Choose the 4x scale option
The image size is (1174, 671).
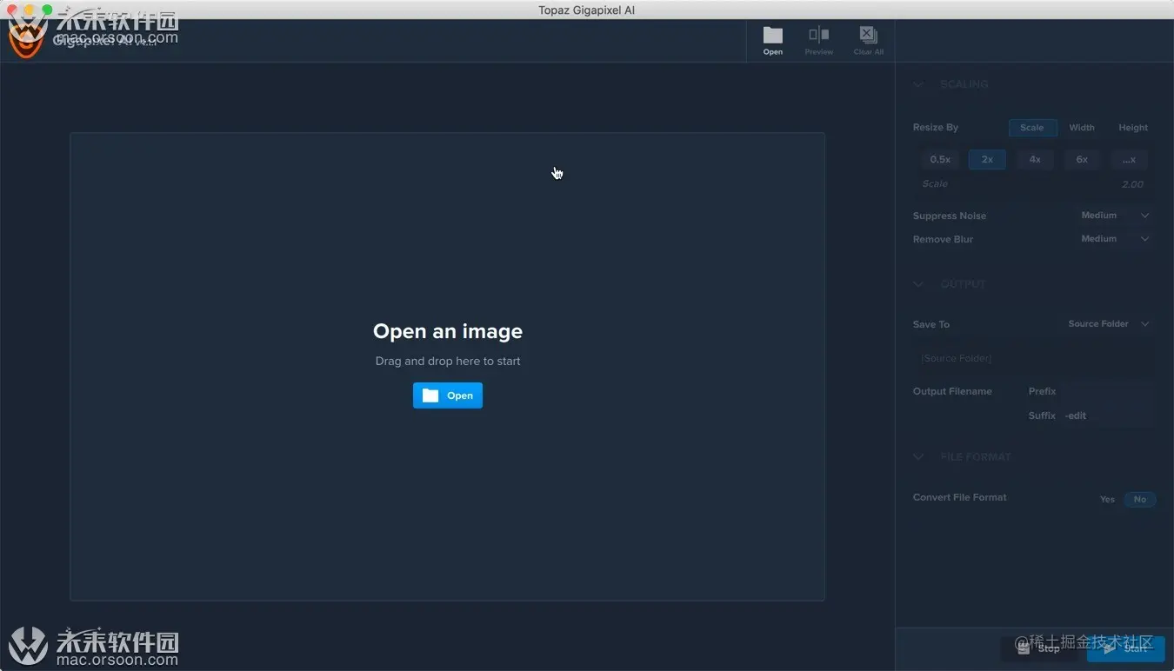coord(1035,160)
